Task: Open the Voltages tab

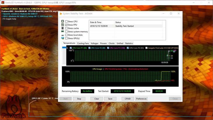Action: pos(95,43)
